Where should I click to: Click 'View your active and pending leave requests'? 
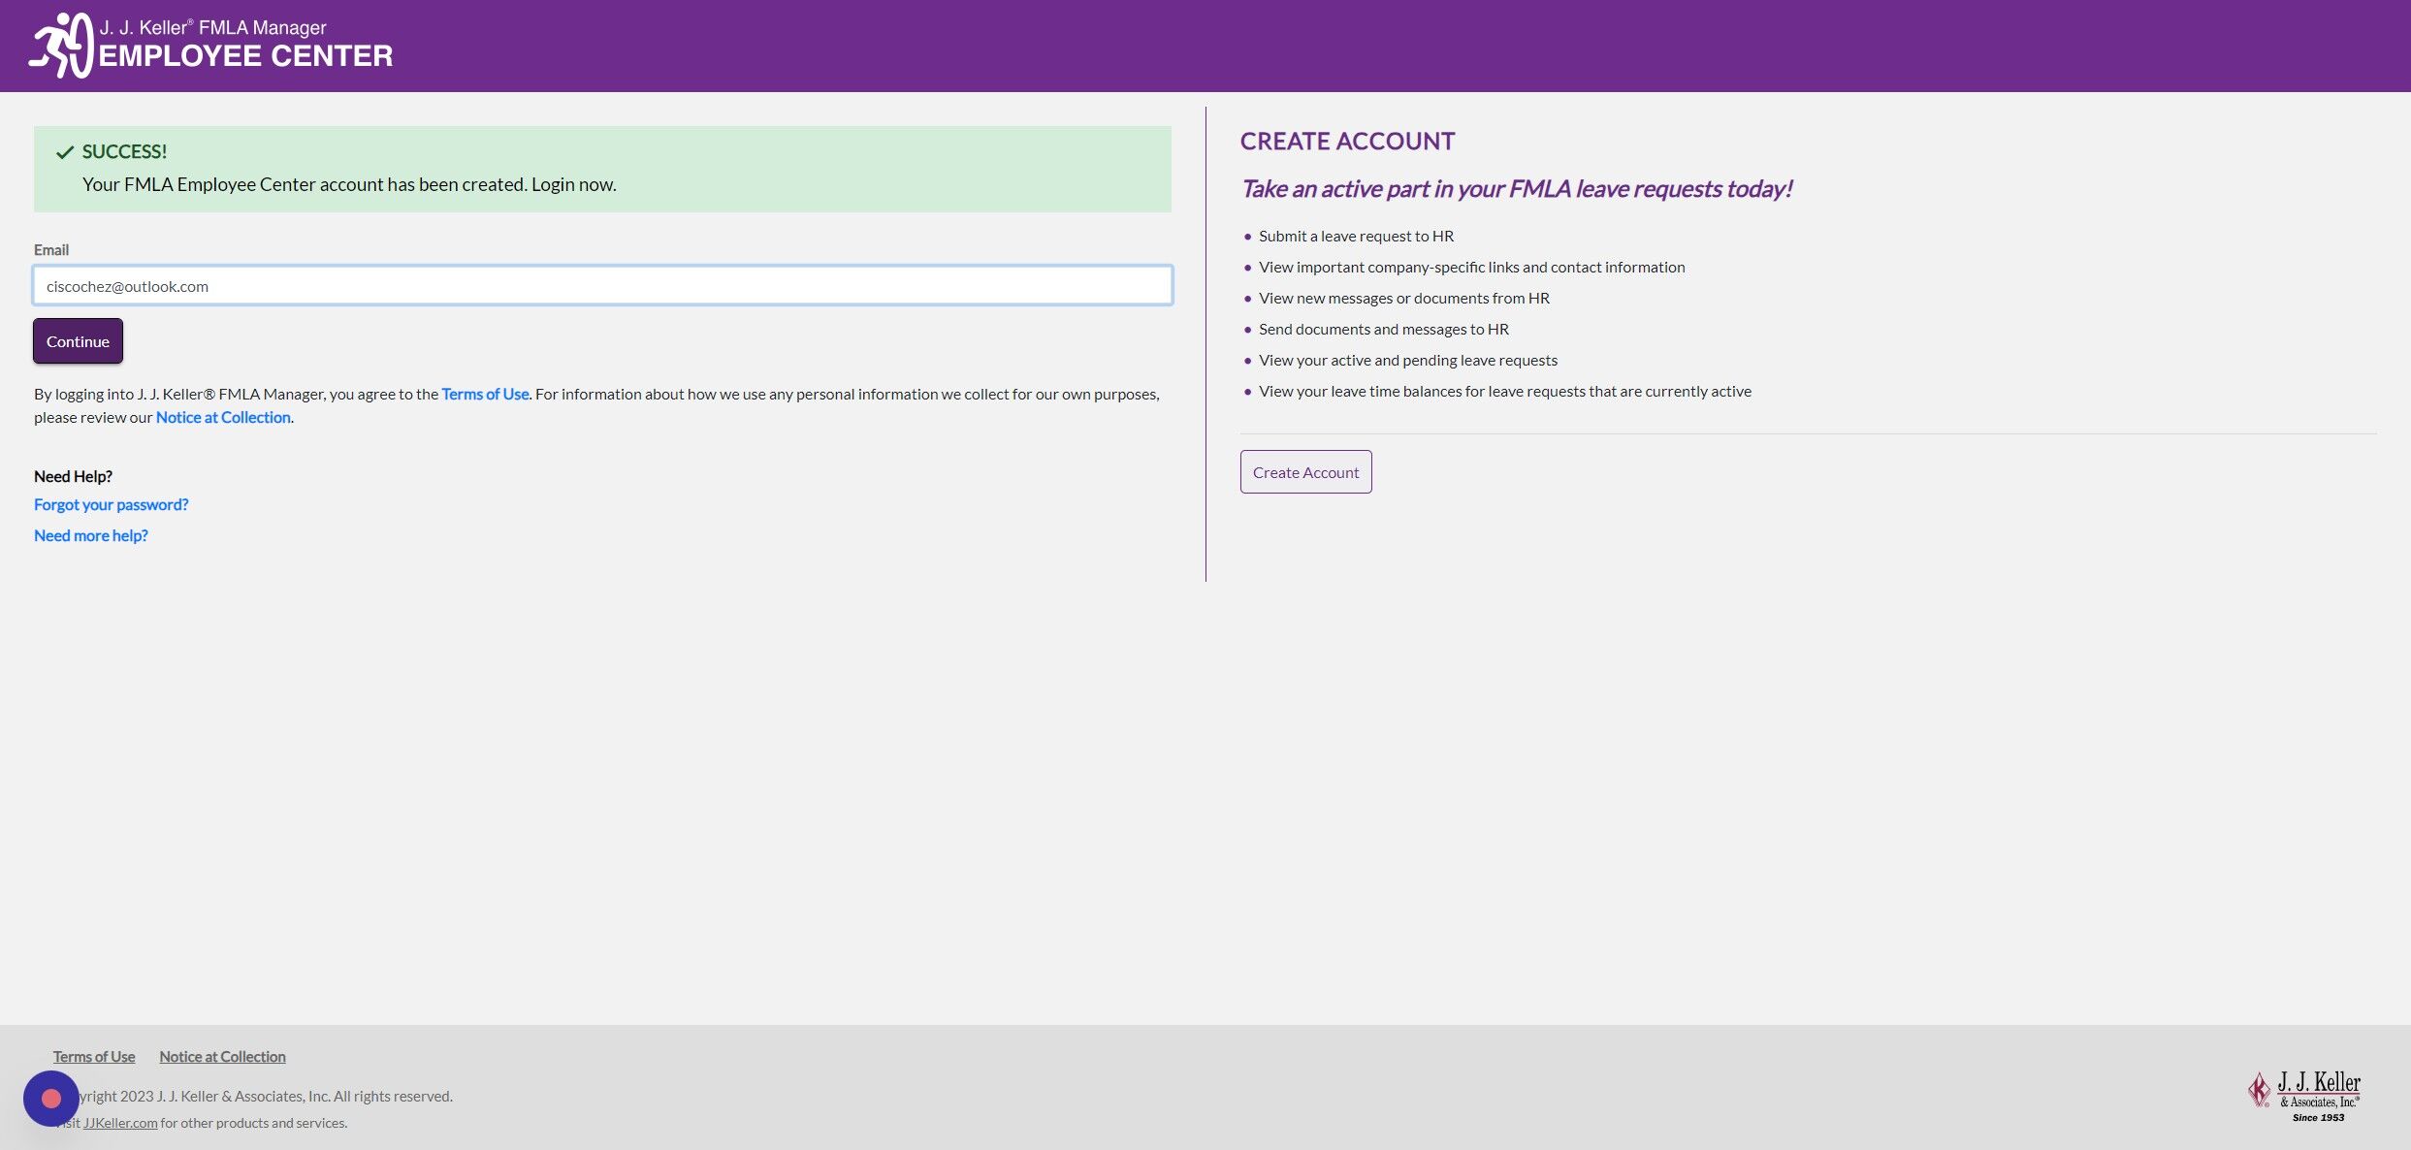(x=1407, y=360)
